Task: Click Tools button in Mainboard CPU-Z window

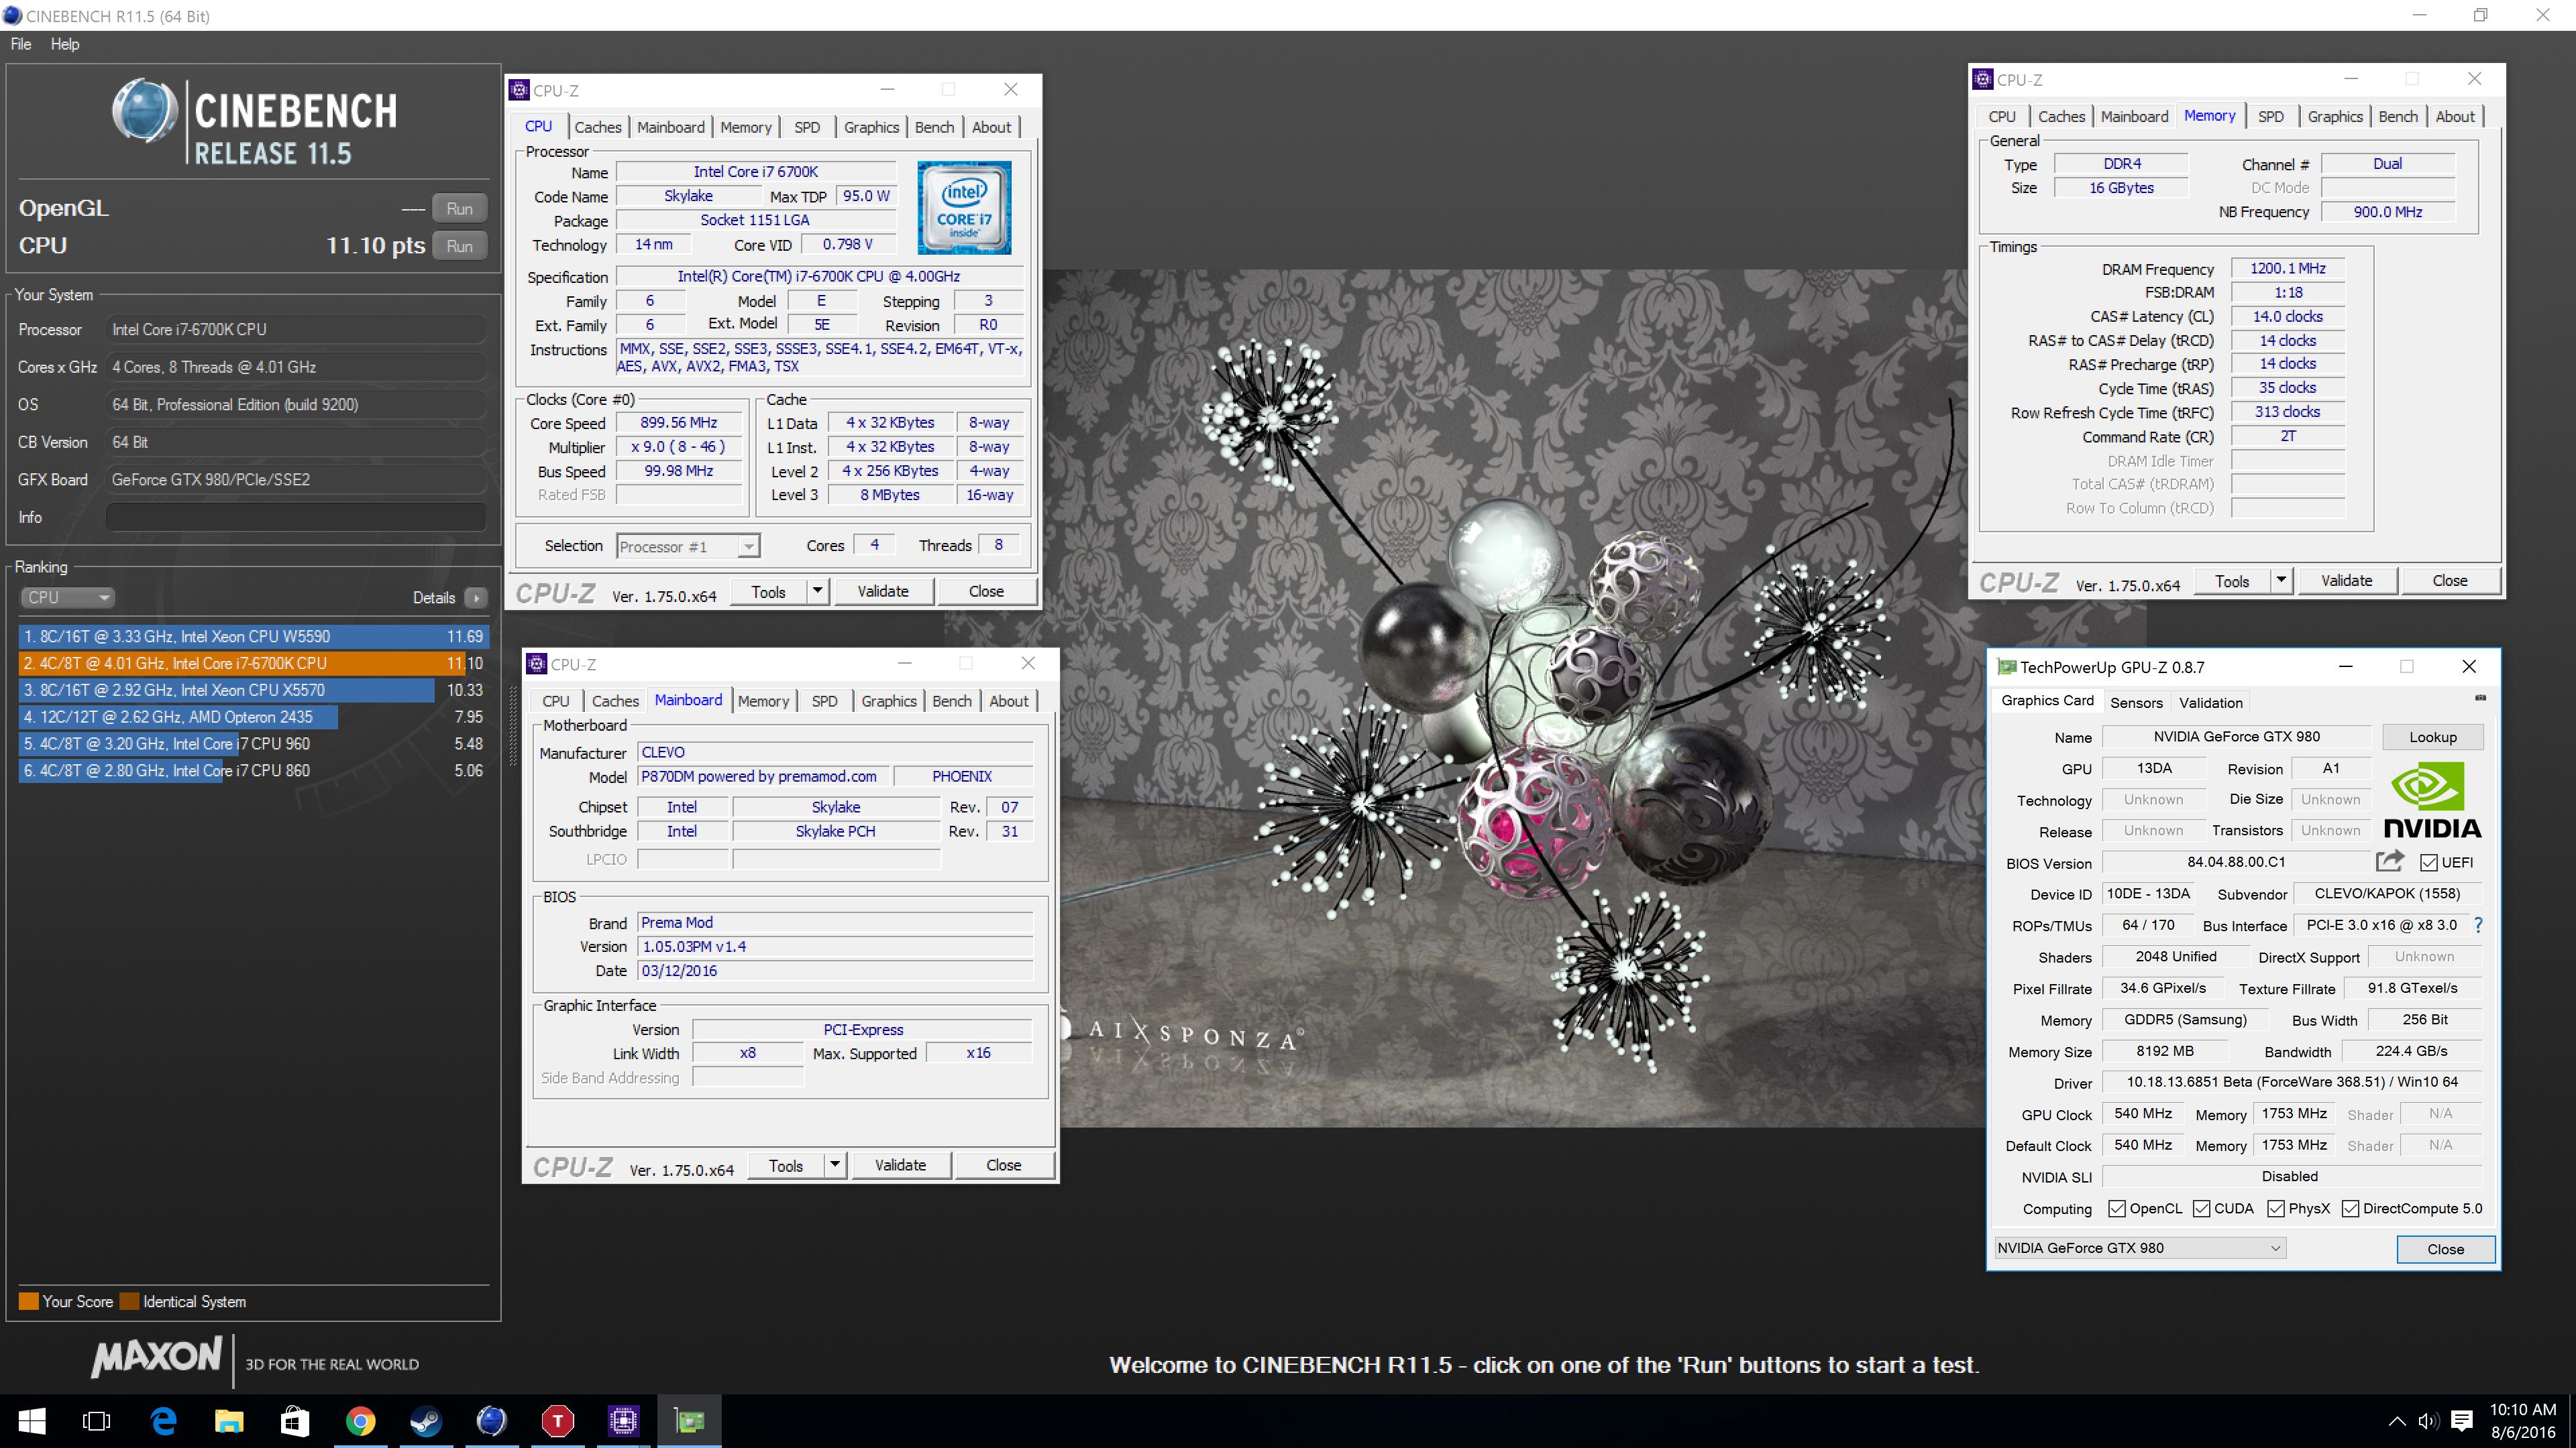Action: click(x=786, y=1165)
